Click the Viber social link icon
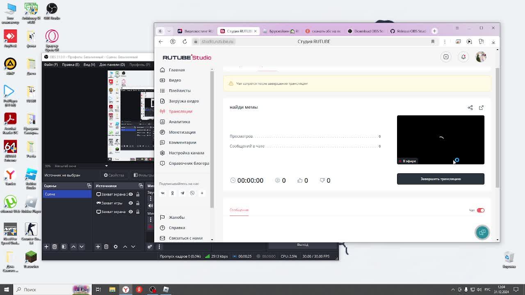The width and height of the screenshot is (525, 295). tap(192, 193)
